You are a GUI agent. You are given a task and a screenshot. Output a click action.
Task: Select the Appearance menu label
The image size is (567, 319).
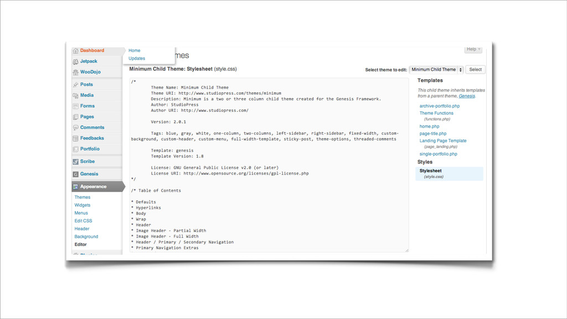[93, 187]
